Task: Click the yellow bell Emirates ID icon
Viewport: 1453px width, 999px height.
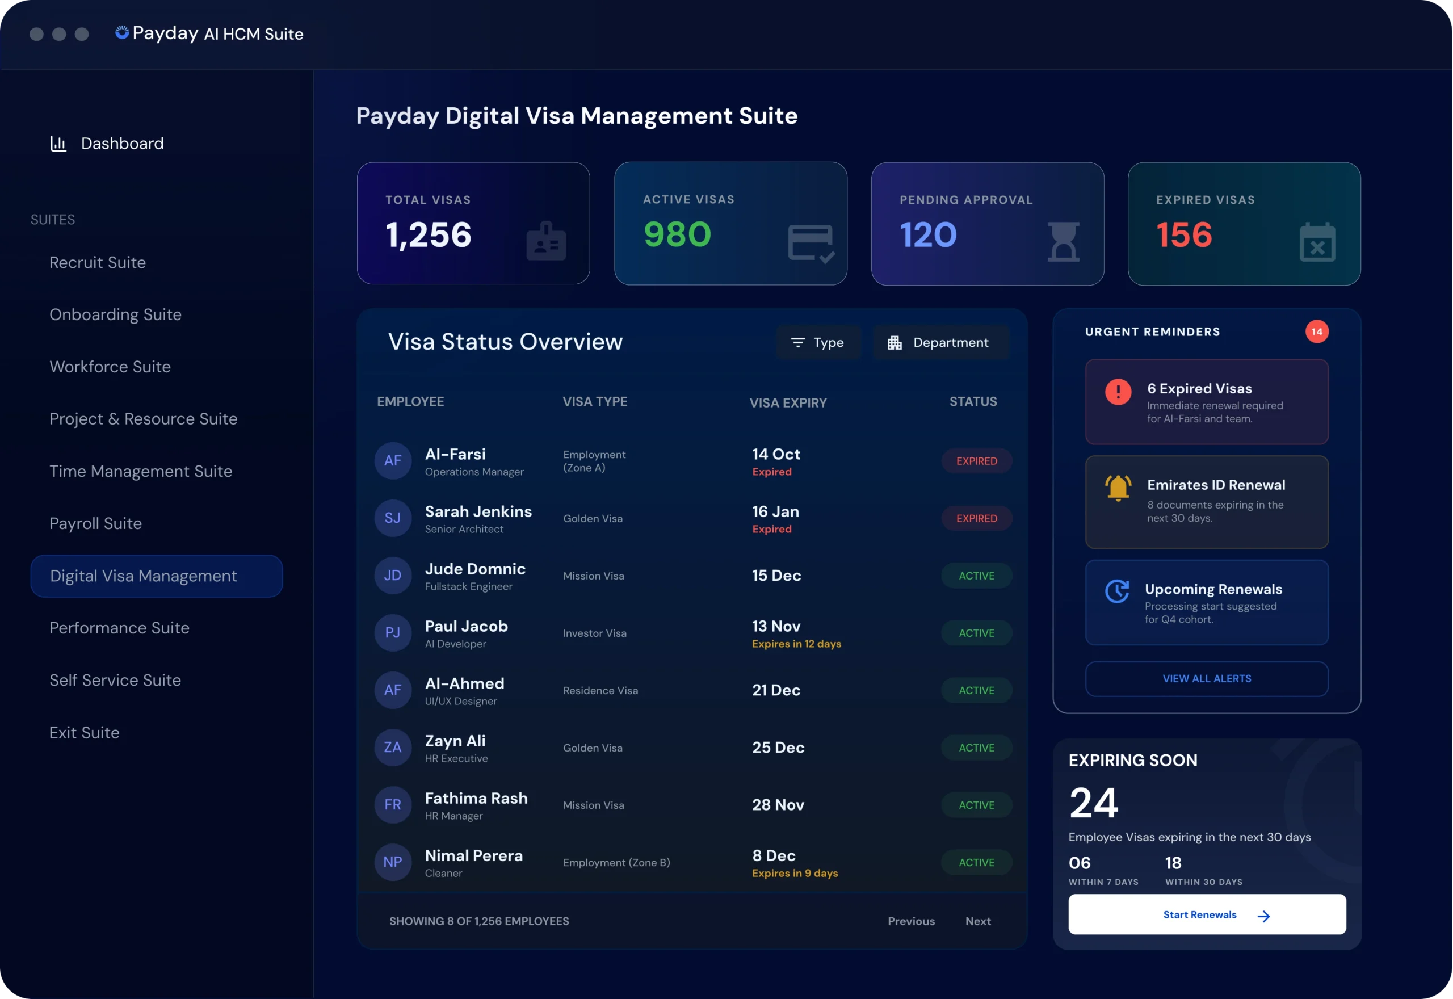Action: (x=1118, y=488)
